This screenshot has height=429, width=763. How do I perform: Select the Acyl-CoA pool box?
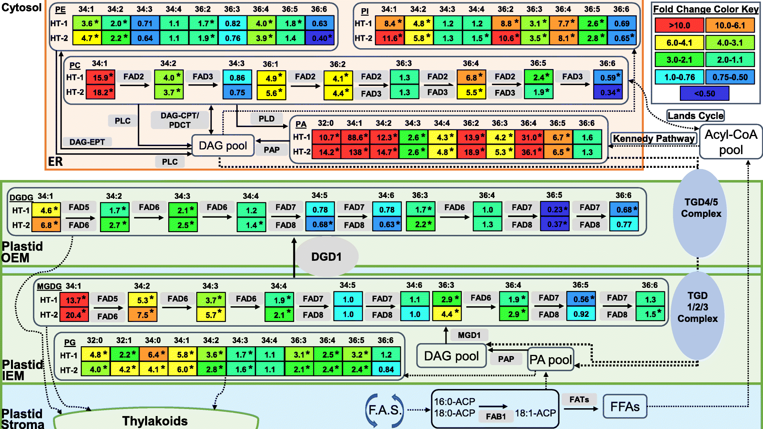click(731, 142)
